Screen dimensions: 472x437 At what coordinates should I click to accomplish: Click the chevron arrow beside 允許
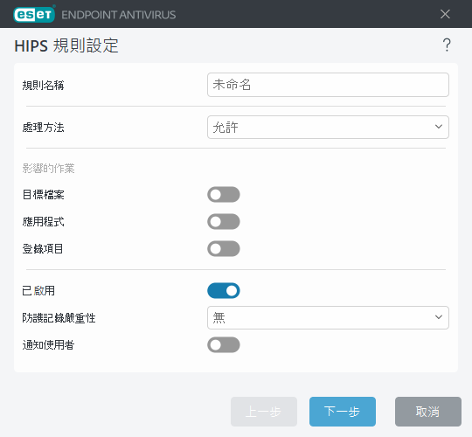(x=439, y=127)
